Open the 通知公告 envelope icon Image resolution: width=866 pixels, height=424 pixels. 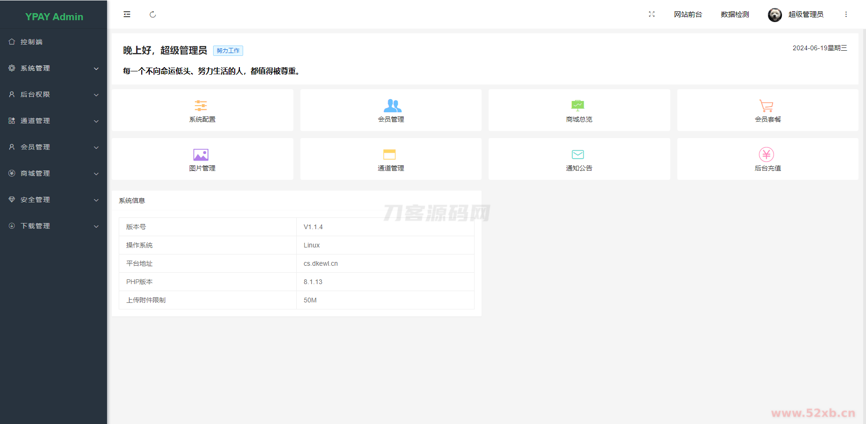pos(578,154)
